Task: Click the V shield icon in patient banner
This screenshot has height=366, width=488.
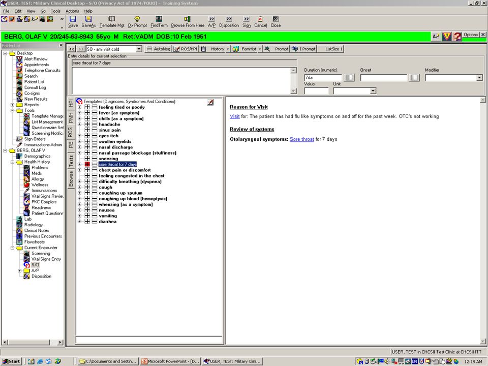Action: pos(447,37)
